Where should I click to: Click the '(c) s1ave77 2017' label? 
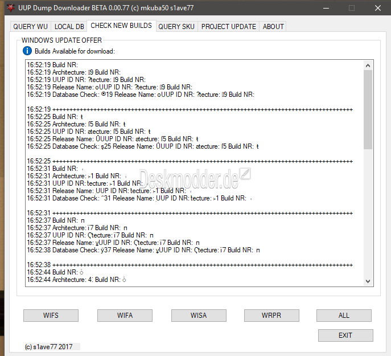[x=48, y=347]
